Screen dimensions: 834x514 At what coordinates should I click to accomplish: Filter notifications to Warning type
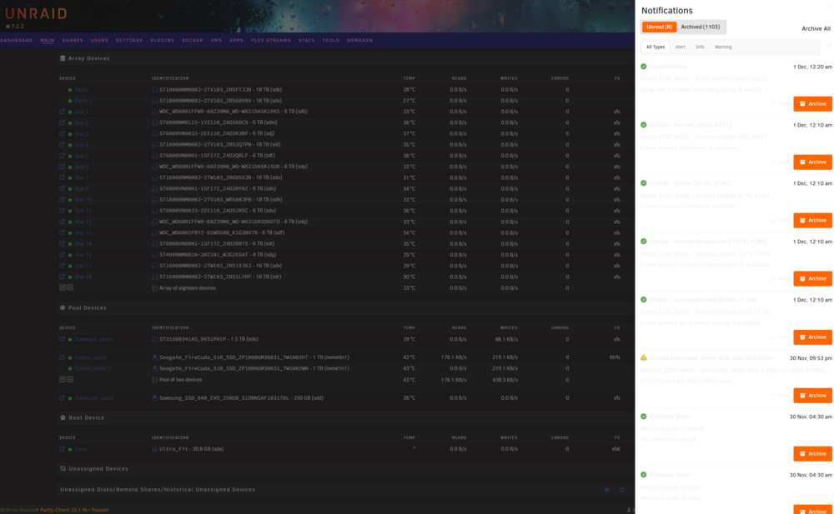[723, 47]
